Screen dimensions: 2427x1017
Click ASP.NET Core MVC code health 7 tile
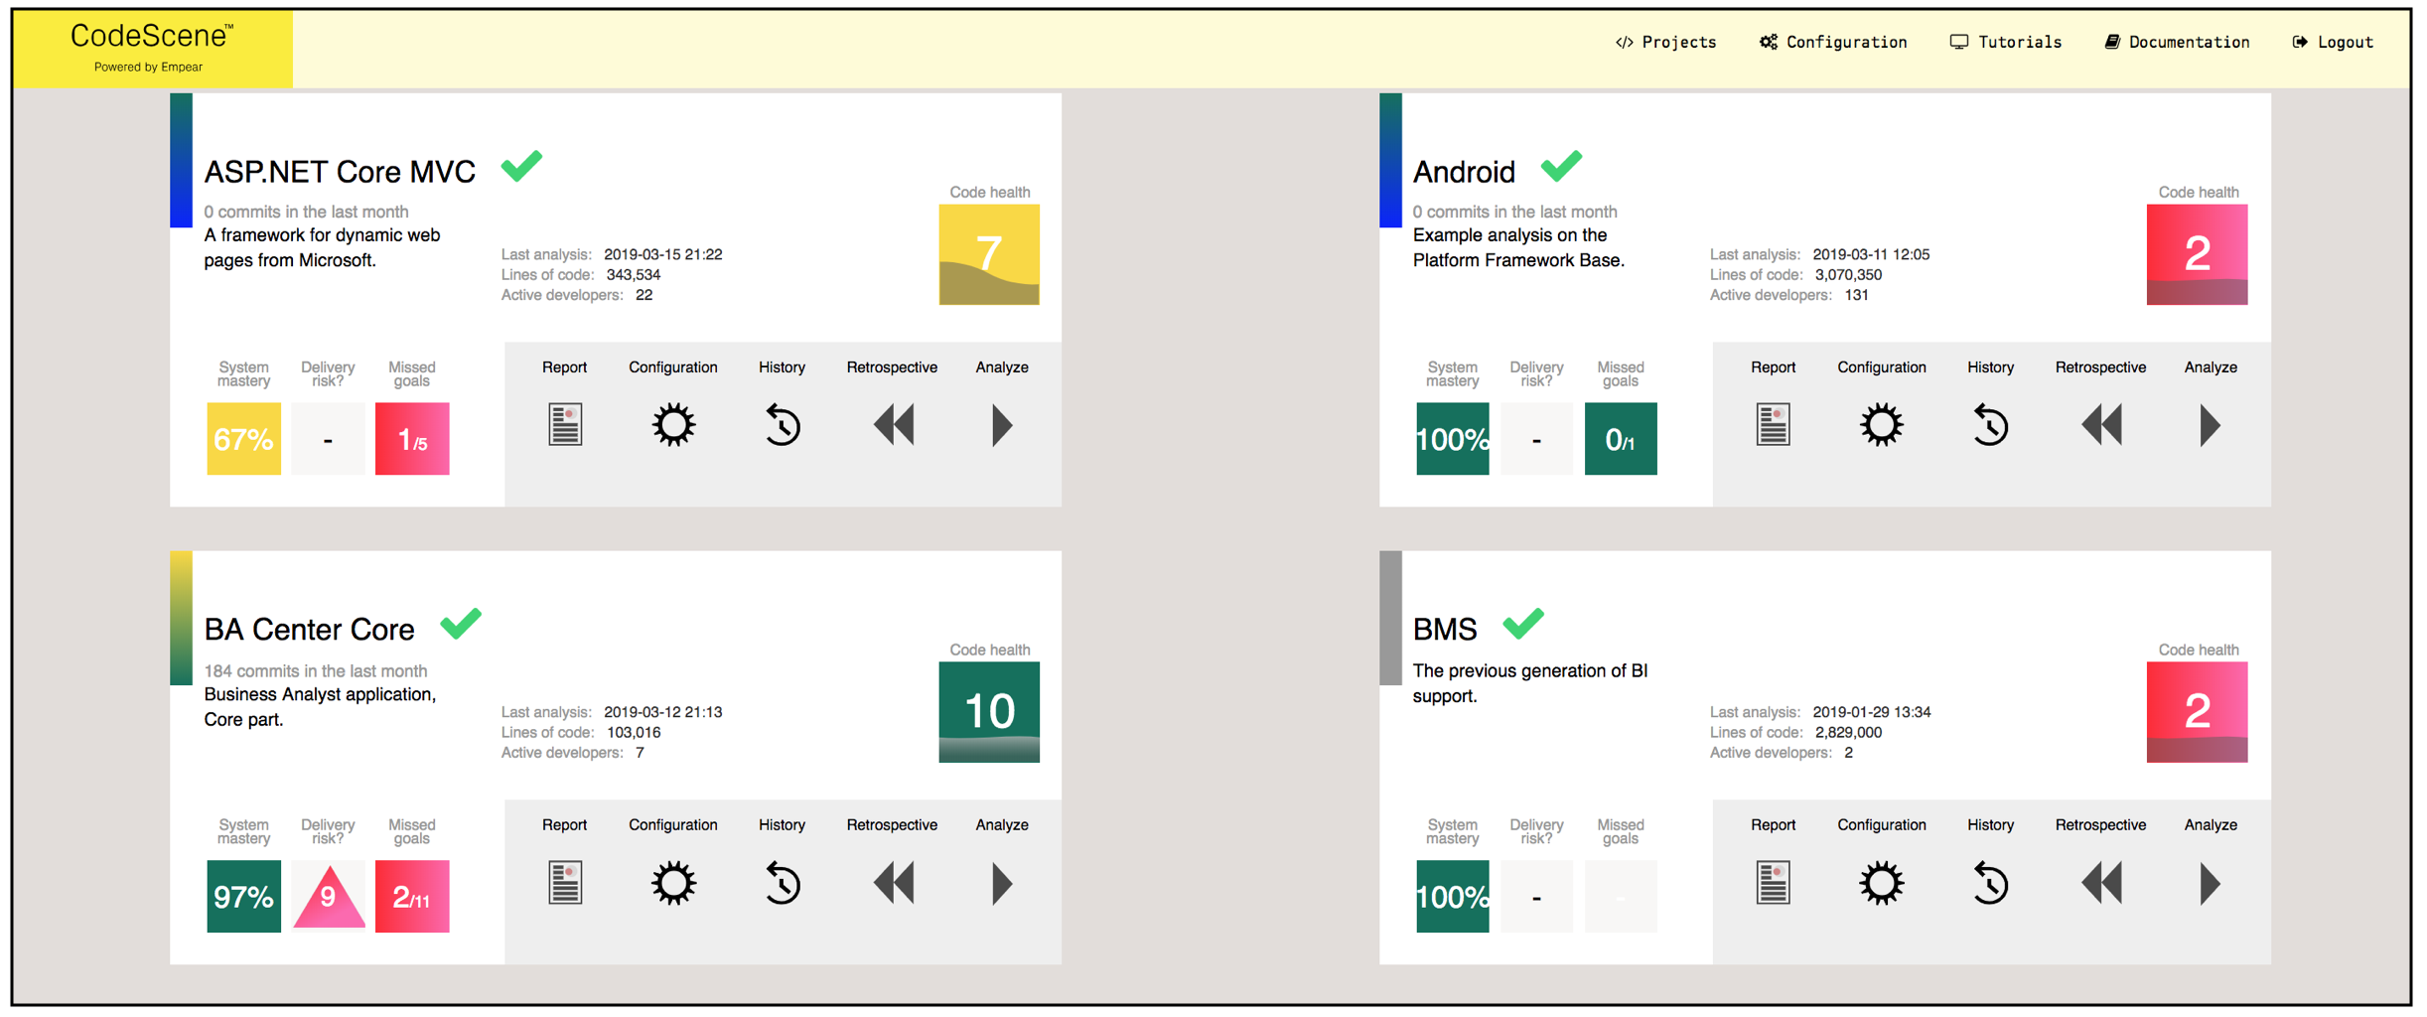click(x=989, y=254)
